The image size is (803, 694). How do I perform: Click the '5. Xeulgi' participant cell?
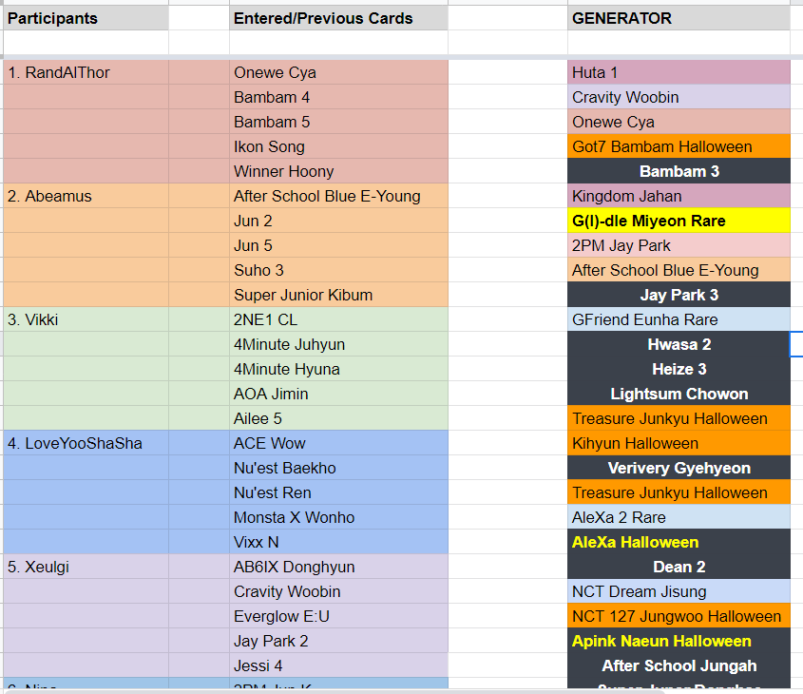click(x=86, y=567)
